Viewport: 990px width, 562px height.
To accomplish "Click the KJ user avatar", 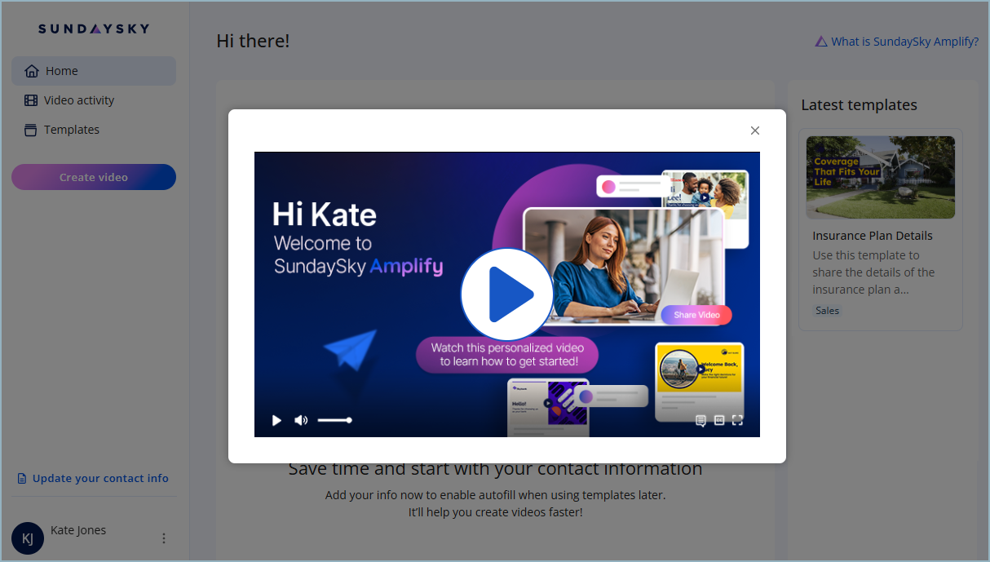I will [x=27, y=538].
